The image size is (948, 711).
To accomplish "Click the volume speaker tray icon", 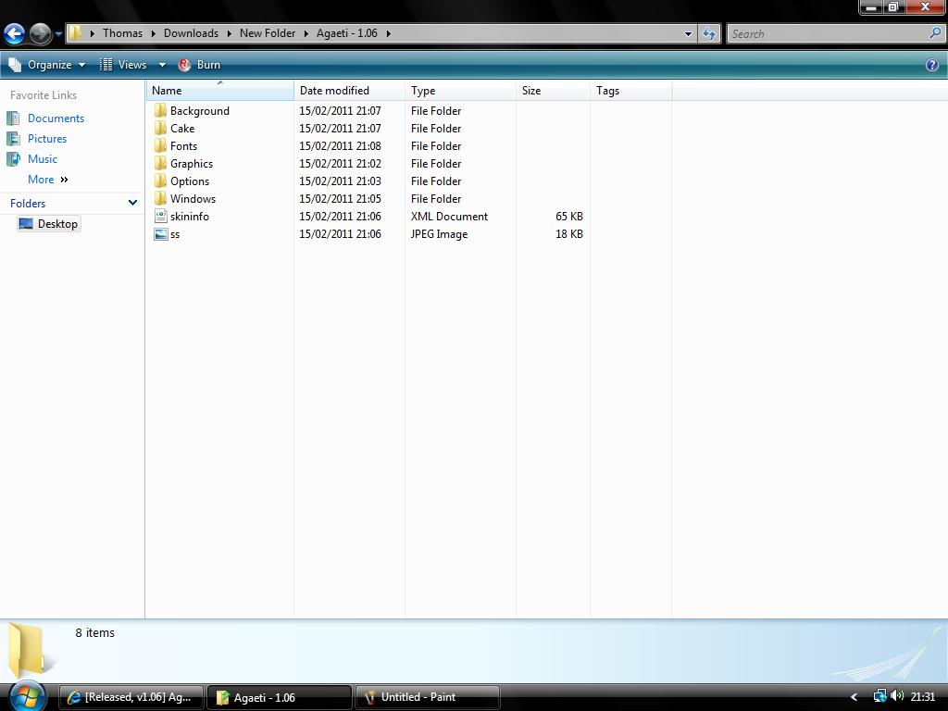I will (x=897, y=696).
